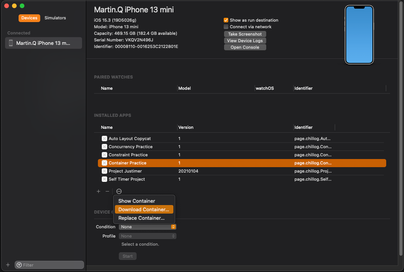
Task: Click version 20210104 of Project Justimer
Action: (x=188, y=171)
